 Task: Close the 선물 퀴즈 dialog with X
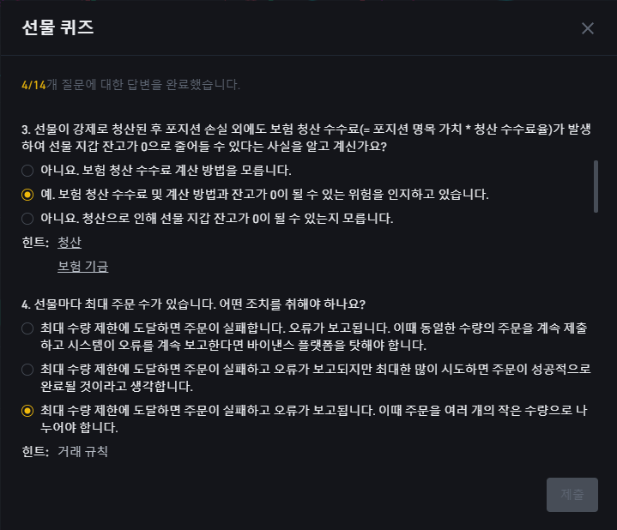click(x=588, y=28)
